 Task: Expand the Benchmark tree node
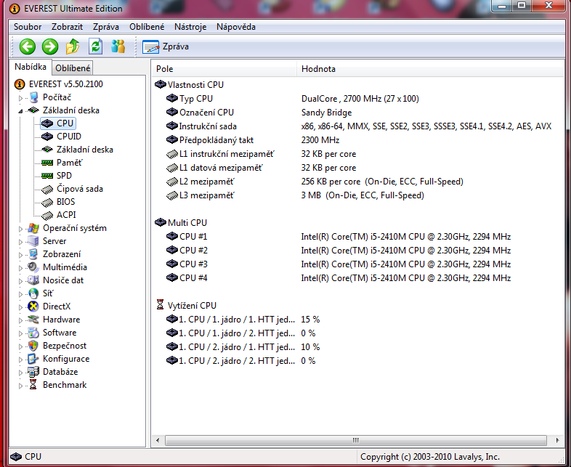coord(20,386)
